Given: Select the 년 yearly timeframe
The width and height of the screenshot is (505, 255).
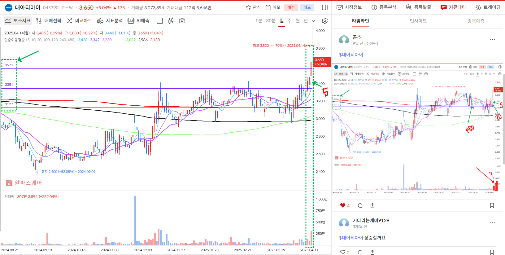Looking at the screenshot, I should pos(306,21).
